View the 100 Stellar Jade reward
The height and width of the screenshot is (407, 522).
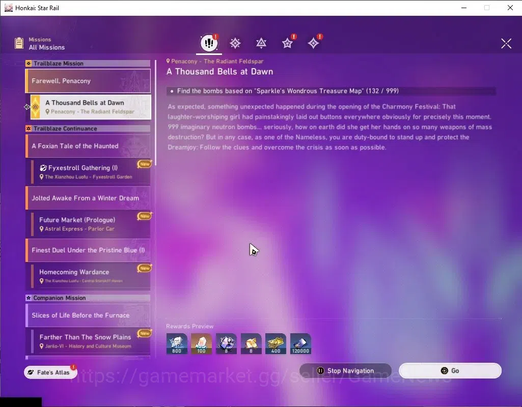(x=201, y=343)
